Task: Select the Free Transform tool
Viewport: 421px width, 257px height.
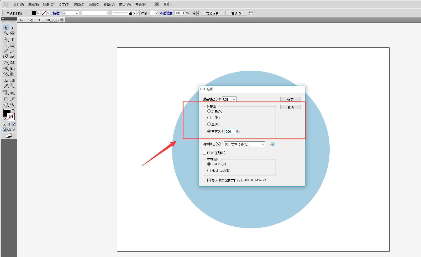Action: [x=12, y=68]
